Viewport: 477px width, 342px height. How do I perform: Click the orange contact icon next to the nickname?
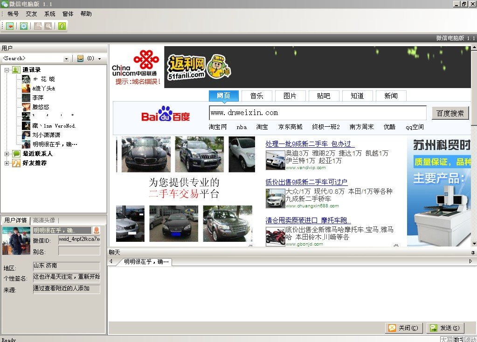(x=97, y=230)
